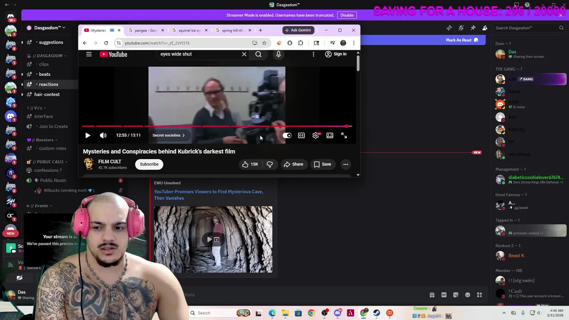Open the video player settings gear
The width and height of the screenshot is (569, 320).
(x=316, y=136)
